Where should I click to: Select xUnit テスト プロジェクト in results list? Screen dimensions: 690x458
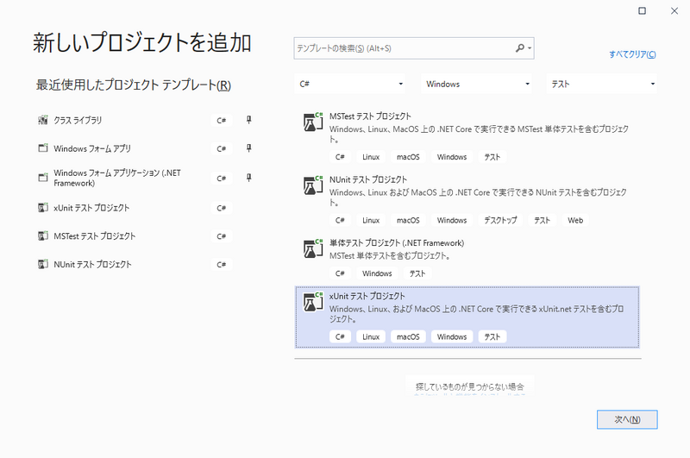click(x=467, y=317)
